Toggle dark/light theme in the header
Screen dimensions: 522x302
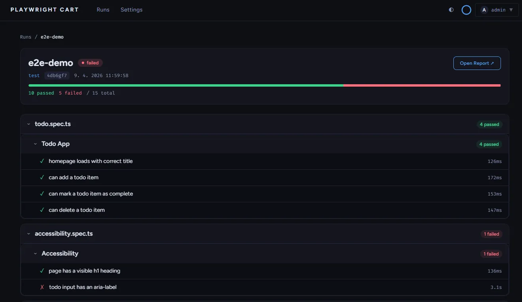(x=451, y=10)
